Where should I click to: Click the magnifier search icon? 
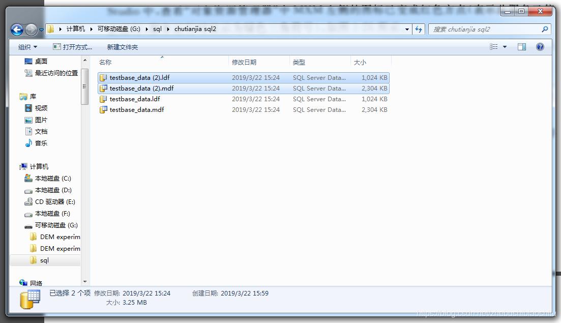point(545,30)
